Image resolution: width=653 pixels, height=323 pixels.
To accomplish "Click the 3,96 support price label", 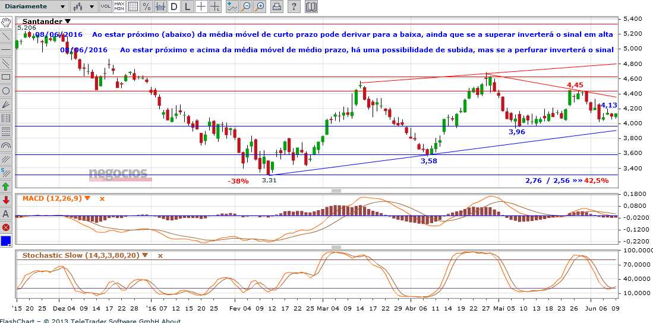I will [x=517, y=132].
